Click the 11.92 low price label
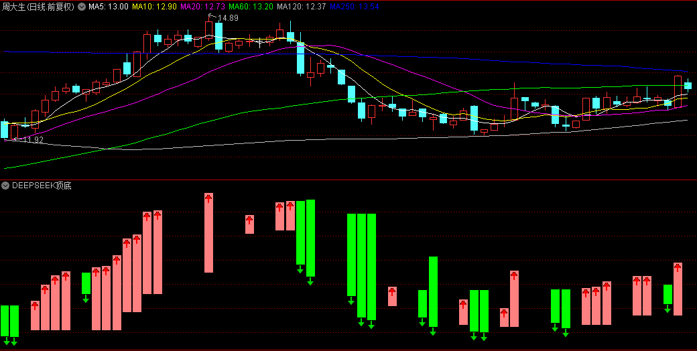The height and width of the screenshot is (351, 697). pyautogui.click(x=34, y=140)
